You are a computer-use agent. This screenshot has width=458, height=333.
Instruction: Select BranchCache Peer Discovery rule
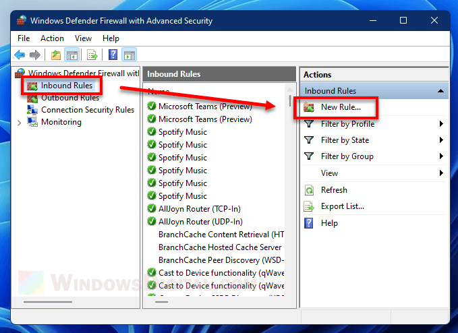[x=221, y=260]
